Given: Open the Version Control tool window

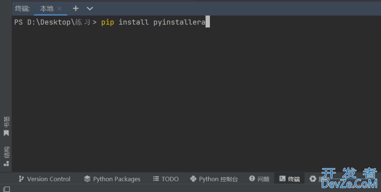Looking at the screenshot, I should pyautogui.click(x=45, y=179).
